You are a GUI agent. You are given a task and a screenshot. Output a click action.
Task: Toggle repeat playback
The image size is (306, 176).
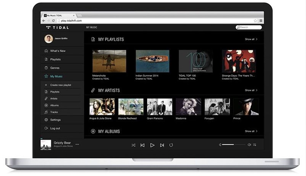tap(171, 145)
